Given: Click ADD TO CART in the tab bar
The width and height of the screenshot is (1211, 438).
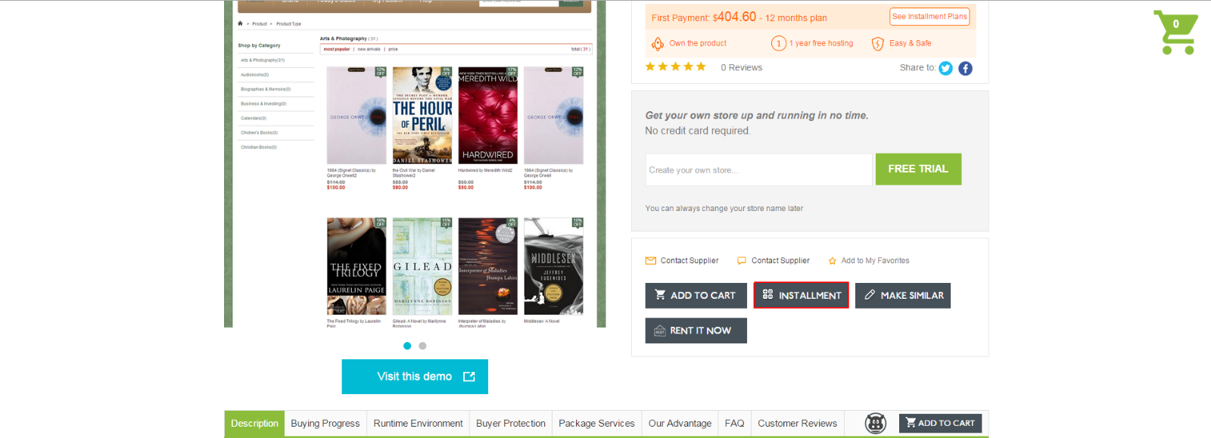Looking at the screenshot, I should pos(940,424).
